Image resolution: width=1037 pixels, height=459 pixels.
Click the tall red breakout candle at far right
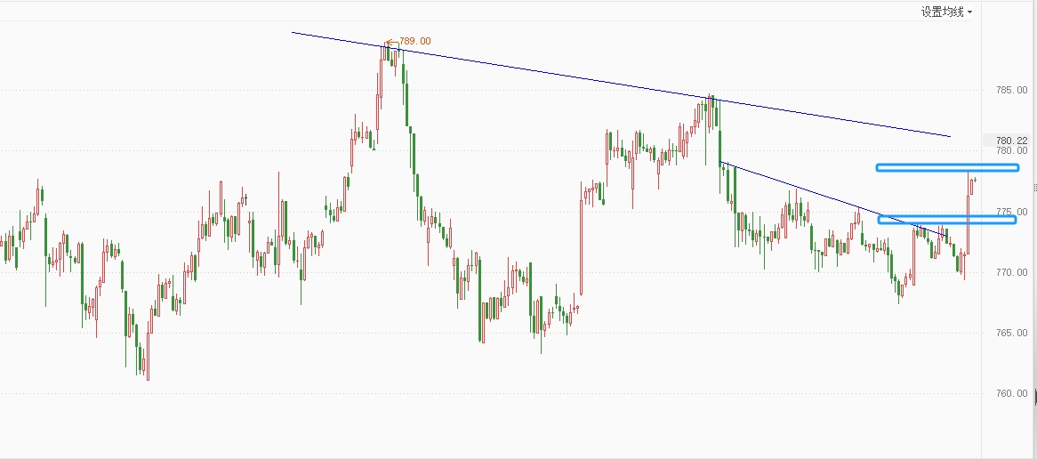tap(968, 222)
